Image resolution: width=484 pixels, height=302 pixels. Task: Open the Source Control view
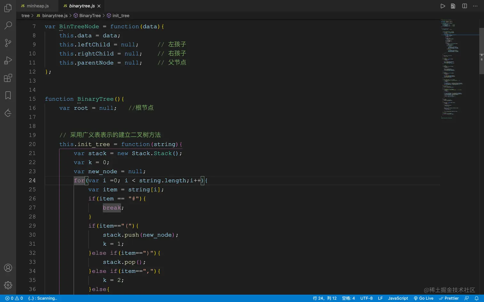(8, 43)
